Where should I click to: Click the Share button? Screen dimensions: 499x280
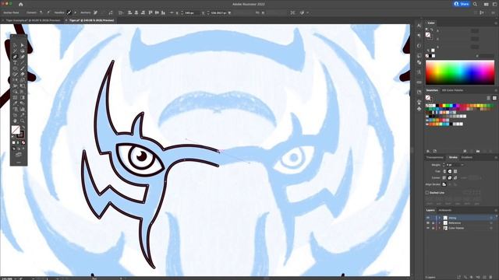(462, 4)
